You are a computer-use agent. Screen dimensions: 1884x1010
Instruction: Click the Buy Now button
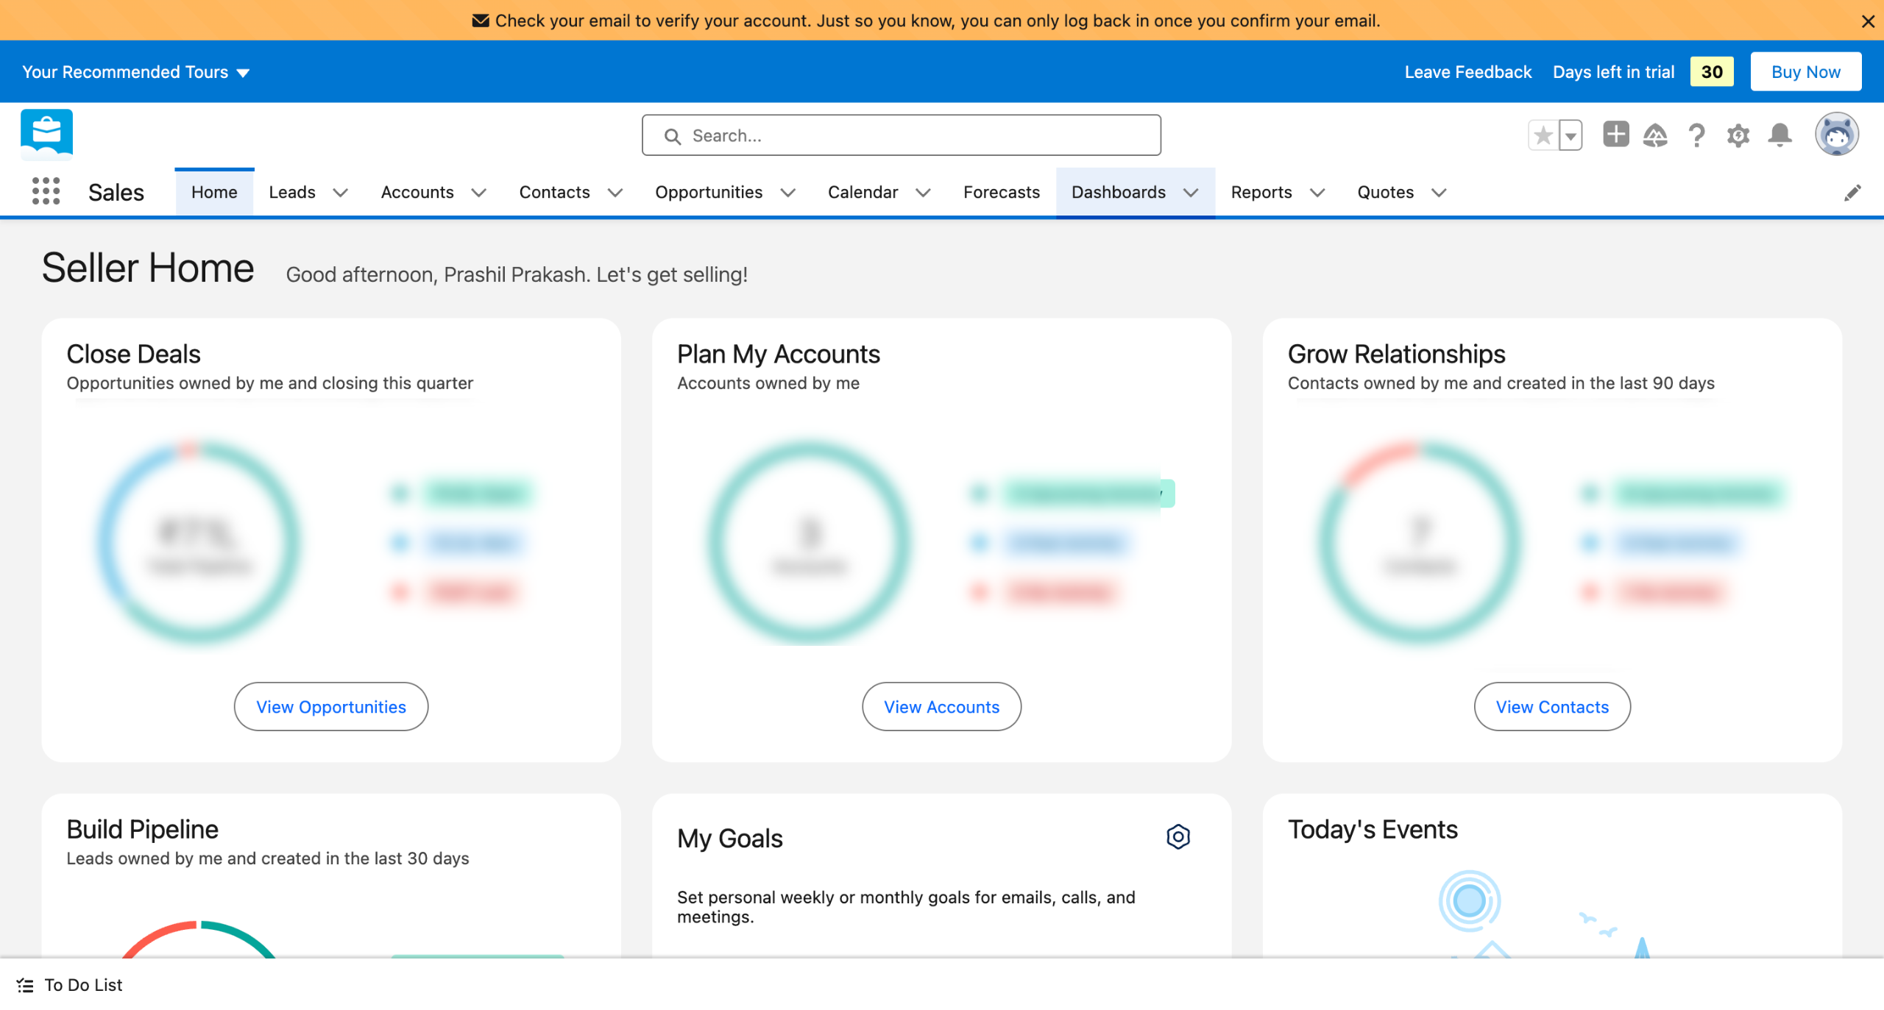(1805, 72)
